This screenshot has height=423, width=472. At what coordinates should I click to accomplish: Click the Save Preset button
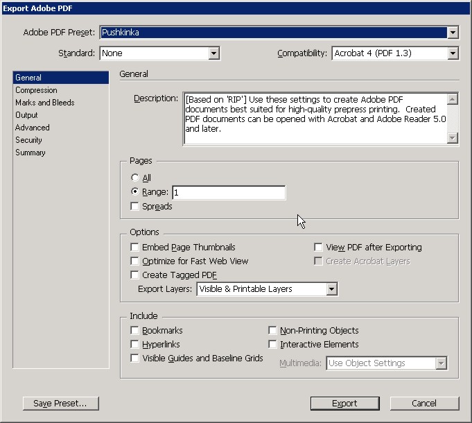[x=61, y=404]
